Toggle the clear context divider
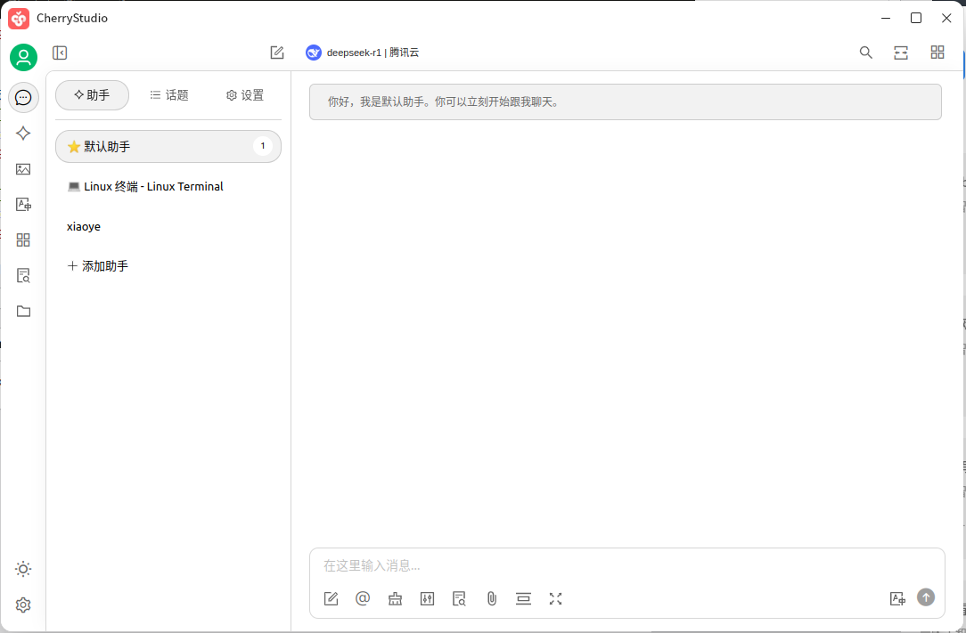 (x=523, y=598)
